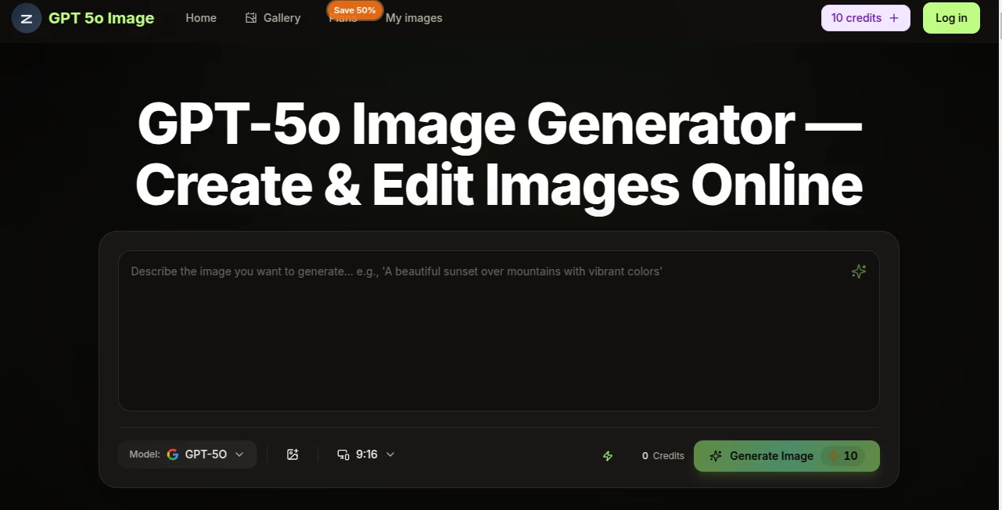Click the sparkle icon on Generate Image button

[715, 456]
